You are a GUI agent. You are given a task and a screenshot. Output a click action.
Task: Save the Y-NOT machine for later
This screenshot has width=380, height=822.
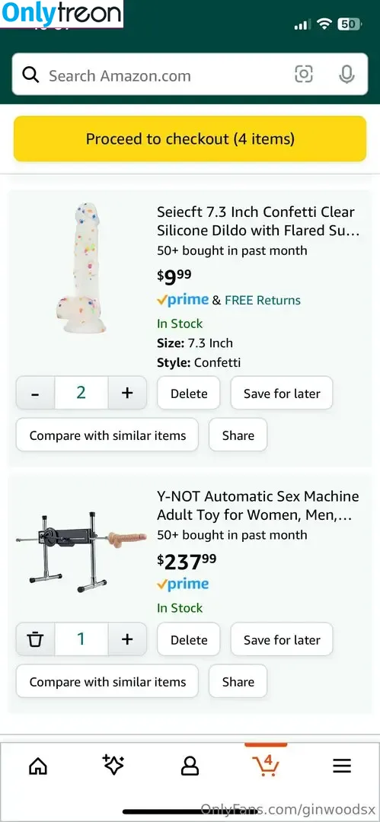coord(282,639)
